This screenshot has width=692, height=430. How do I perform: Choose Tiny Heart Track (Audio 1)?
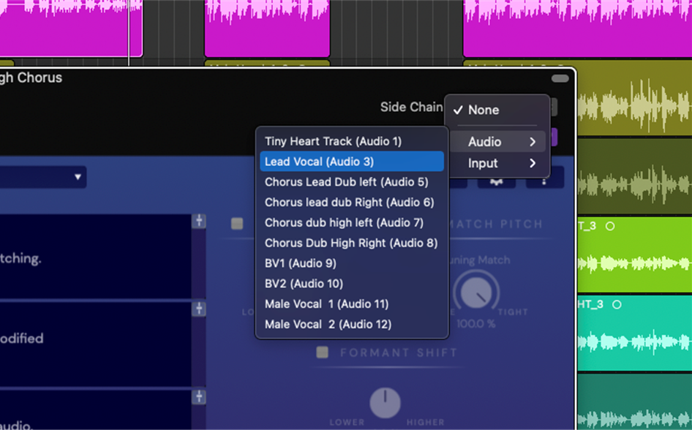[333, 141]
